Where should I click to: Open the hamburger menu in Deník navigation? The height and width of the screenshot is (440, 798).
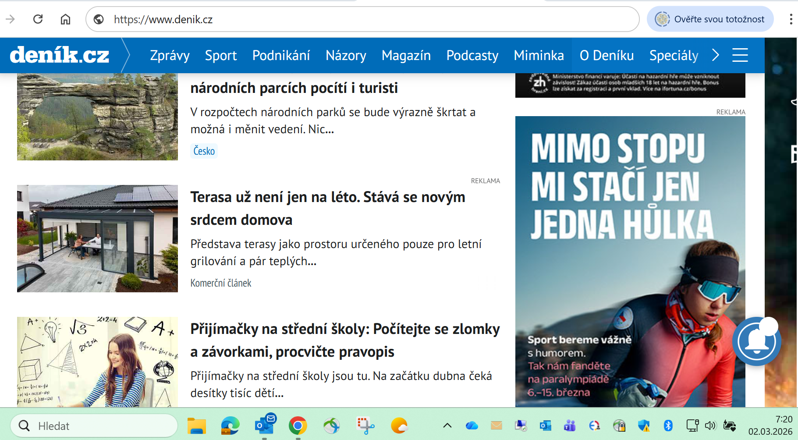740,55
